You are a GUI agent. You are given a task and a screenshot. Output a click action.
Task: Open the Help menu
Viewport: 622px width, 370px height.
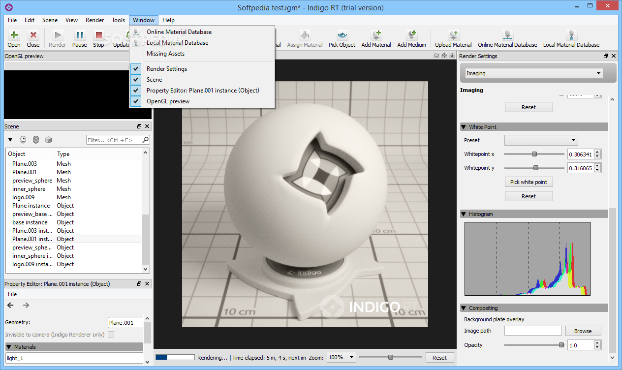pyautogui.click(x=168, y=20)
